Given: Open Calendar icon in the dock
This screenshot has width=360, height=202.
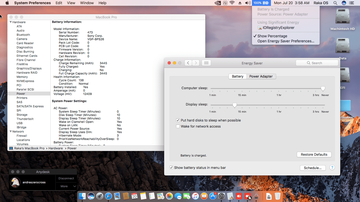Looking at the screenshot, I should click(134, 196).
